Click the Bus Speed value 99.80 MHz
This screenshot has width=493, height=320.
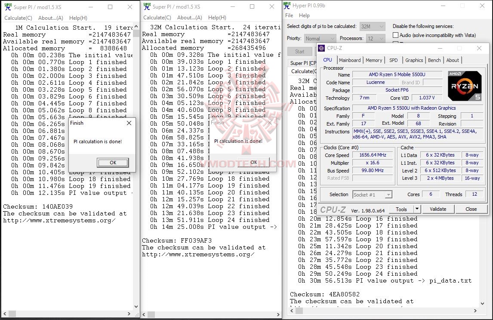click(x=373, y=170)
